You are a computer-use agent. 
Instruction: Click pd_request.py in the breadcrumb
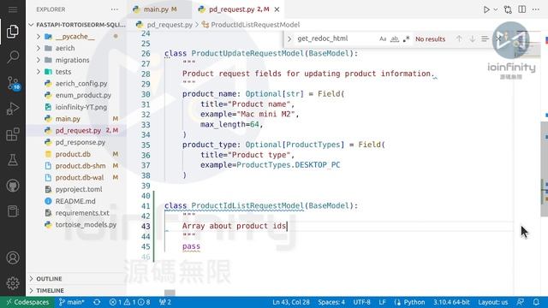click(170, 25)
